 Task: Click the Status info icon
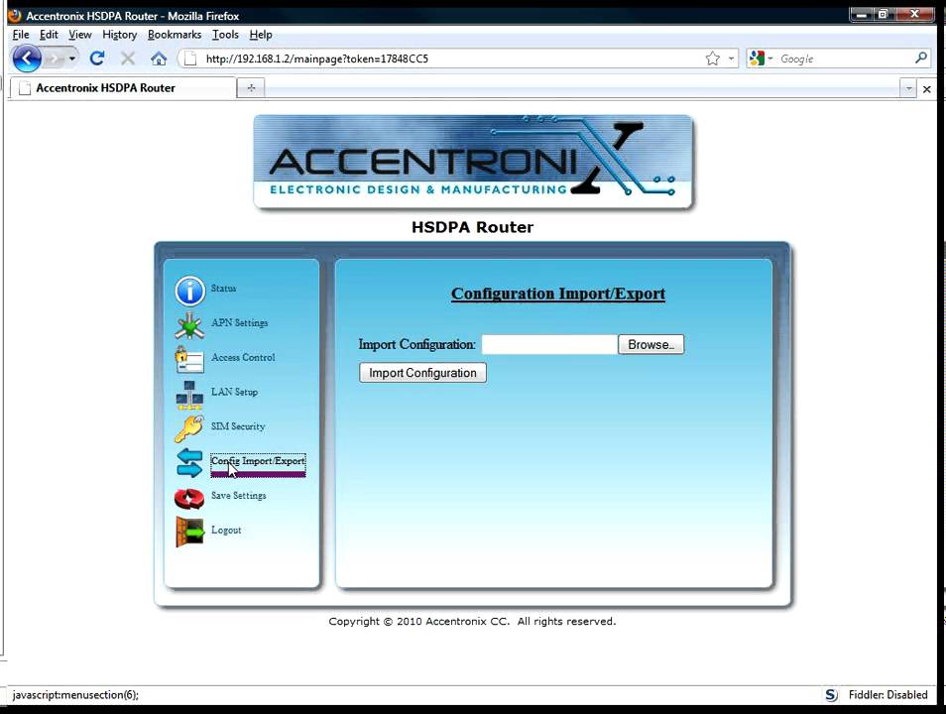click(189, 291)
